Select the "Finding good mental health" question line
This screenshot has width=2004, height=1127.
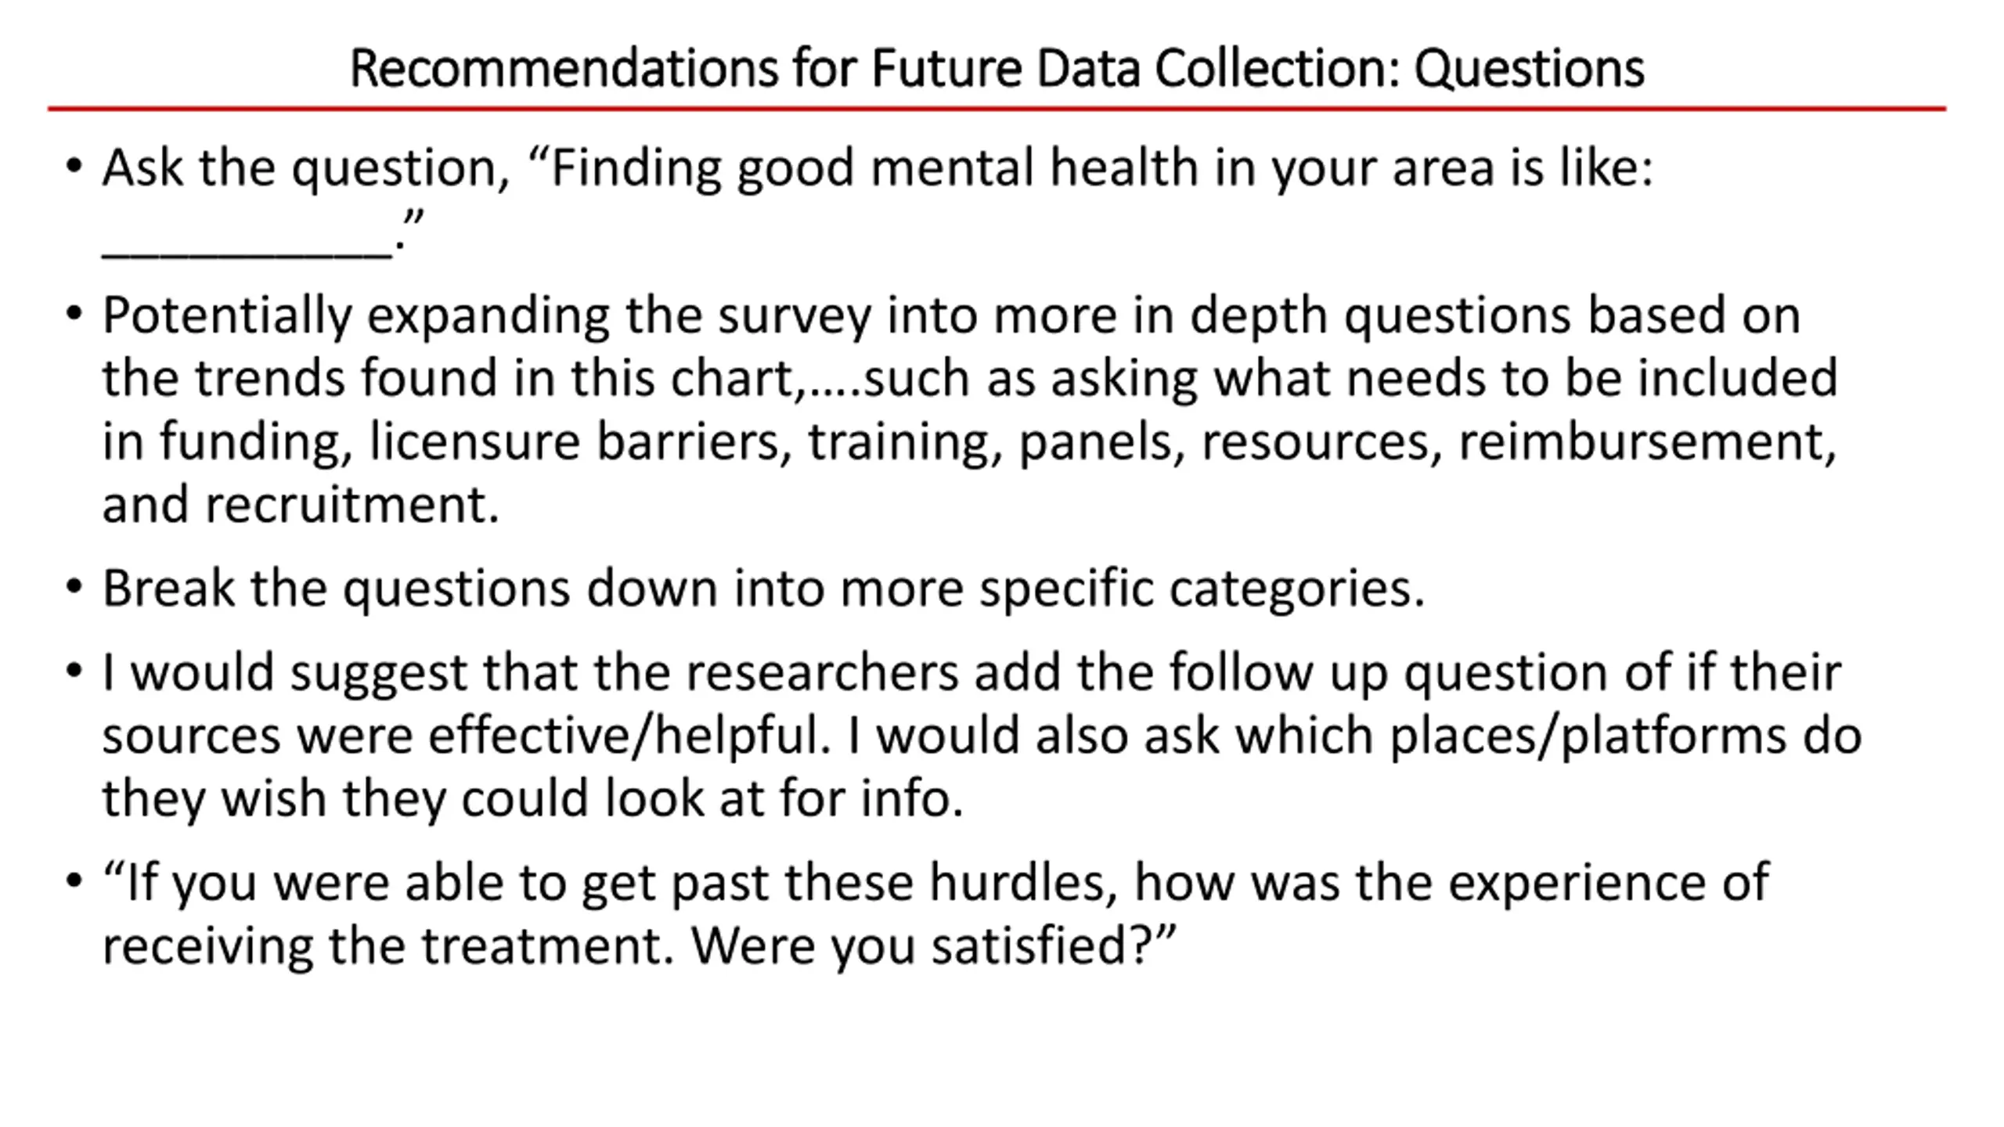878,167
